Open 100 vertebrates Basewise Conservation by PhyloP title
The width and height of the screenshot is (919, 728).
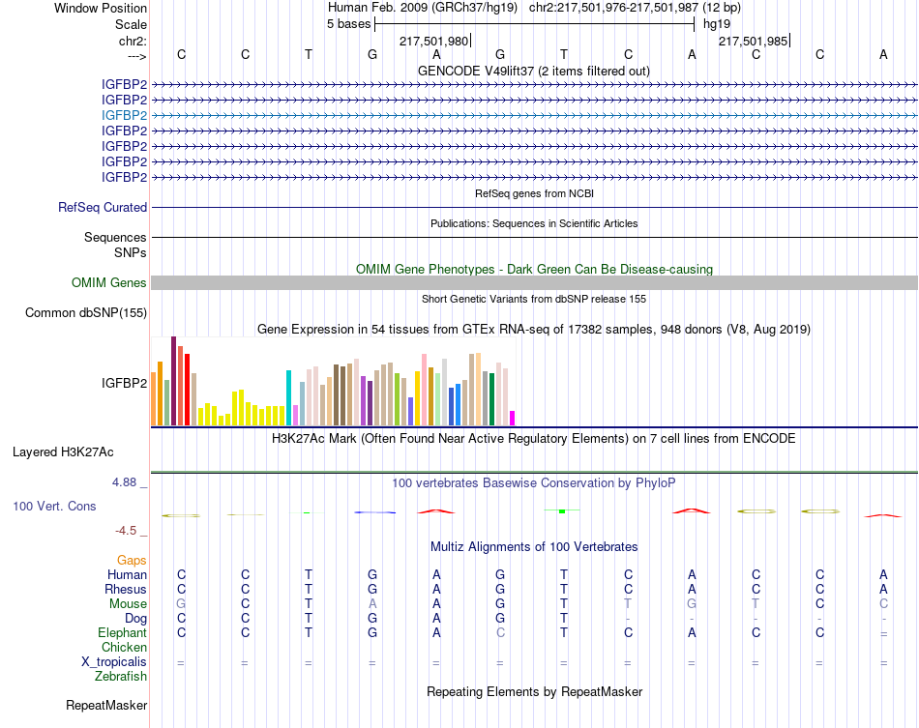coord(533,483)
